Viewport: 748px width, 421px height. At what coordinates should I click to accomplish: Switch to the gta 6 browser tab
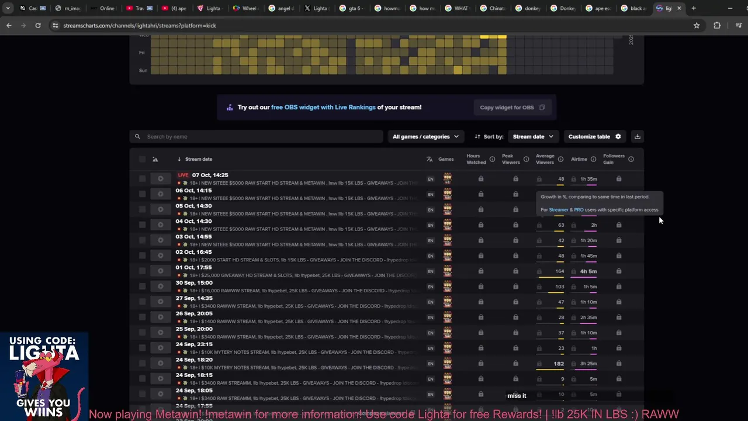pos(351,8)
